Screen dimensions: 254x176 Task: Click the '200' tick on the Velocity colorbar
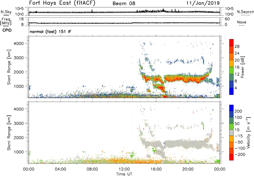point(238,111)
